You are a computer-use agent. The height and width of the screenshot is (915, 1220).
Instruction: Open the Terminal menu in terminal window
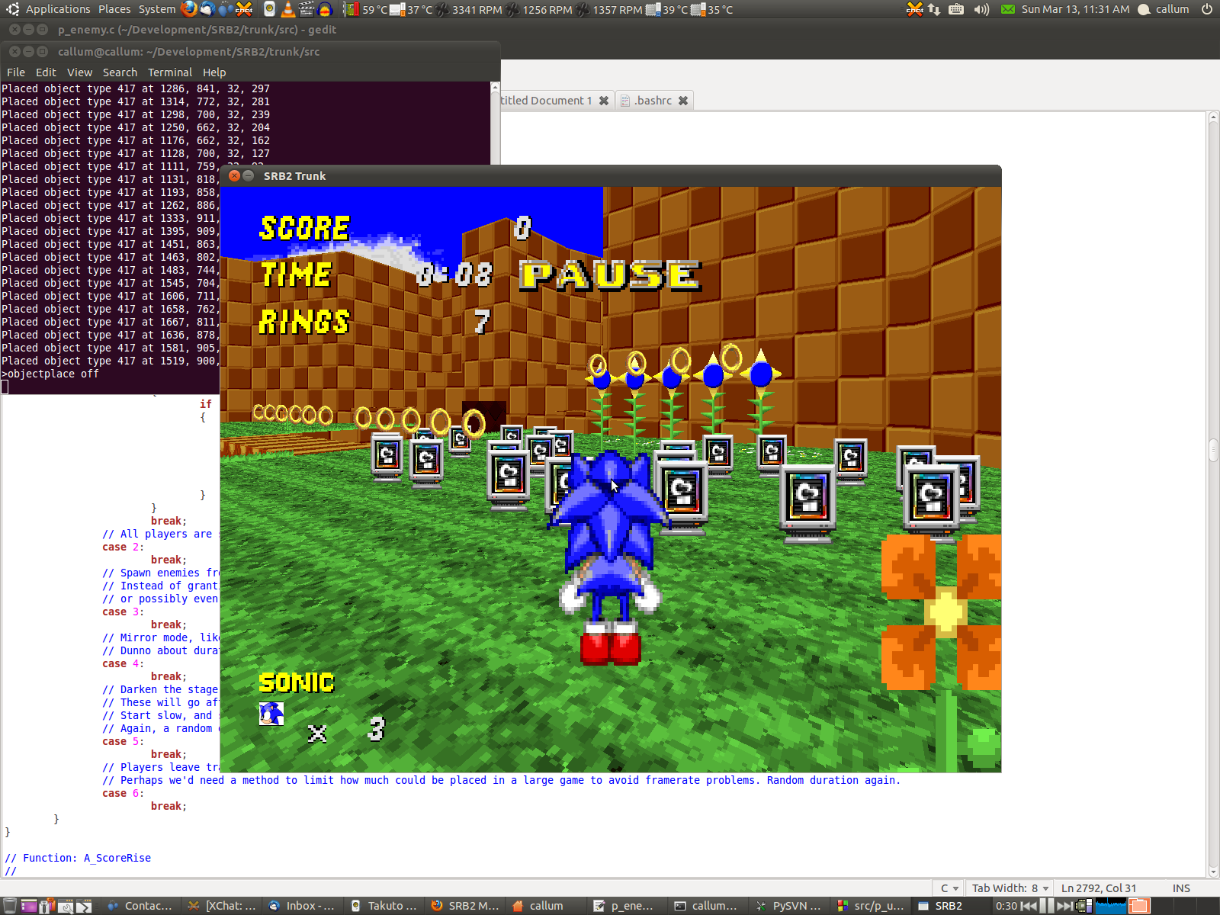(x=169, y=72)
